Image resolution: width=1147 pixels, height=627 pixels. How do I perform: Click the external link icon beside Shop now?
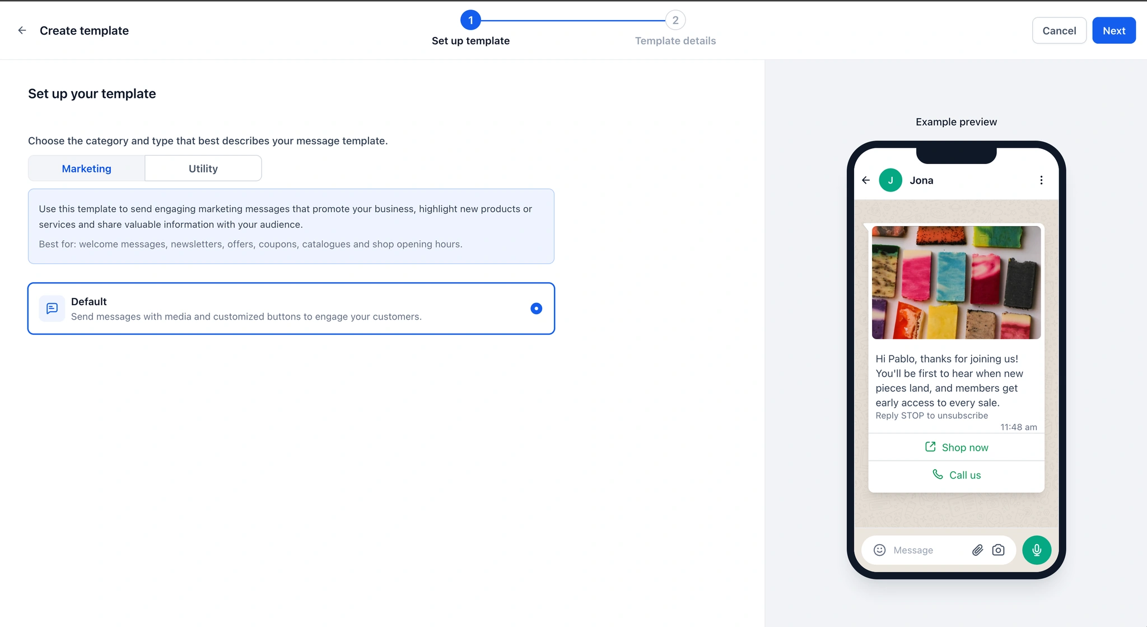point(930,447)
